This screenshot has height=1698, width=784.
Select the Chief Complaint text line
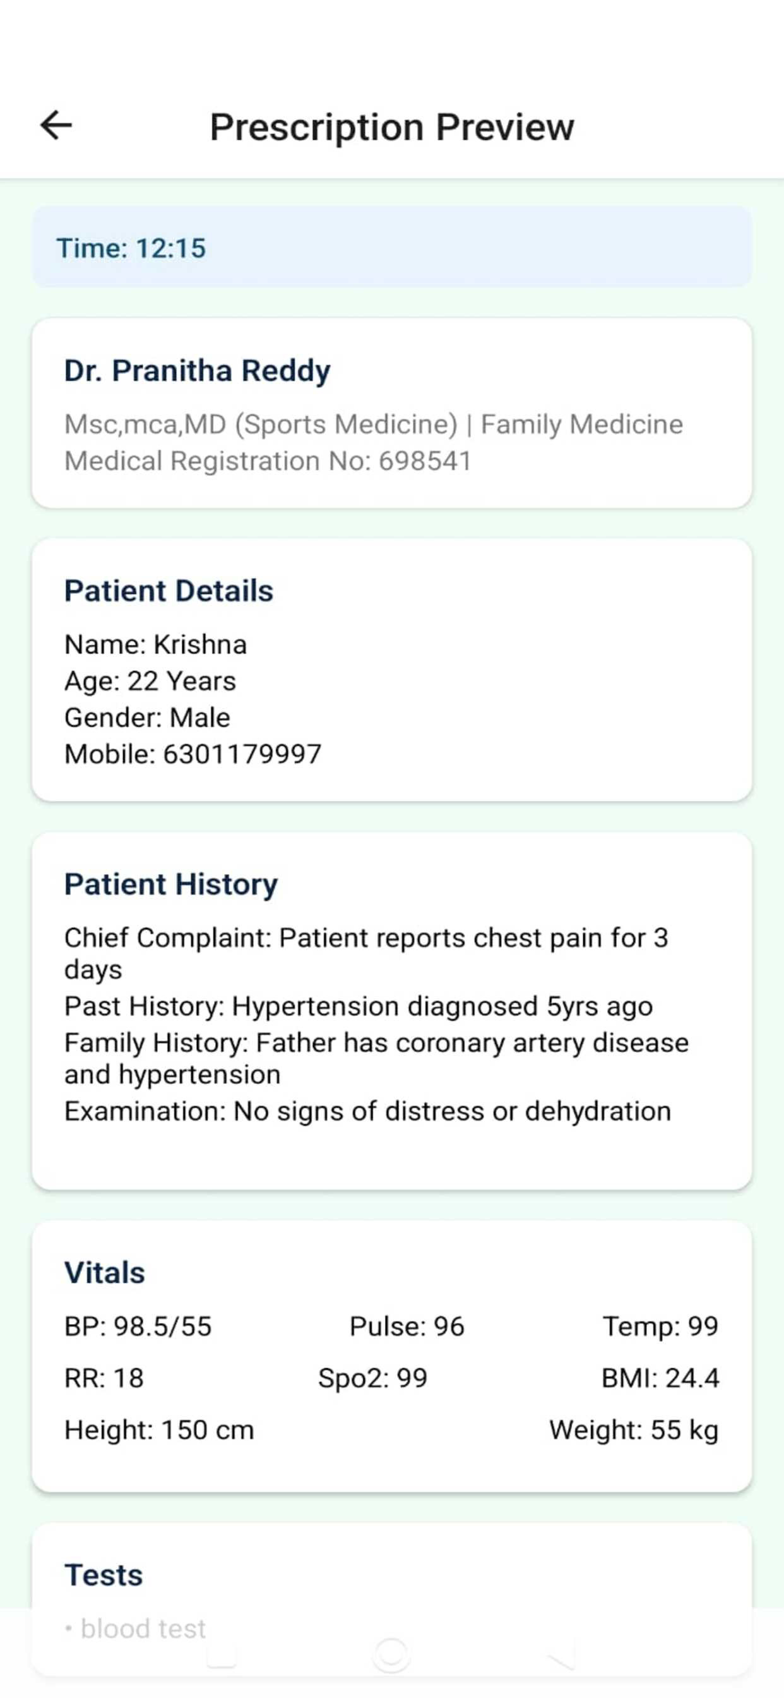(x=366, y=953)
